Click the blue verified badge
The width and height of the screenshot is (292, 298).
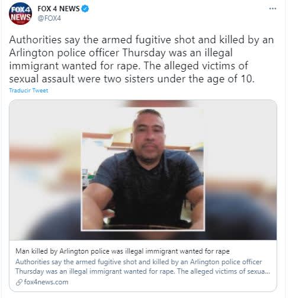coord(85,9)
